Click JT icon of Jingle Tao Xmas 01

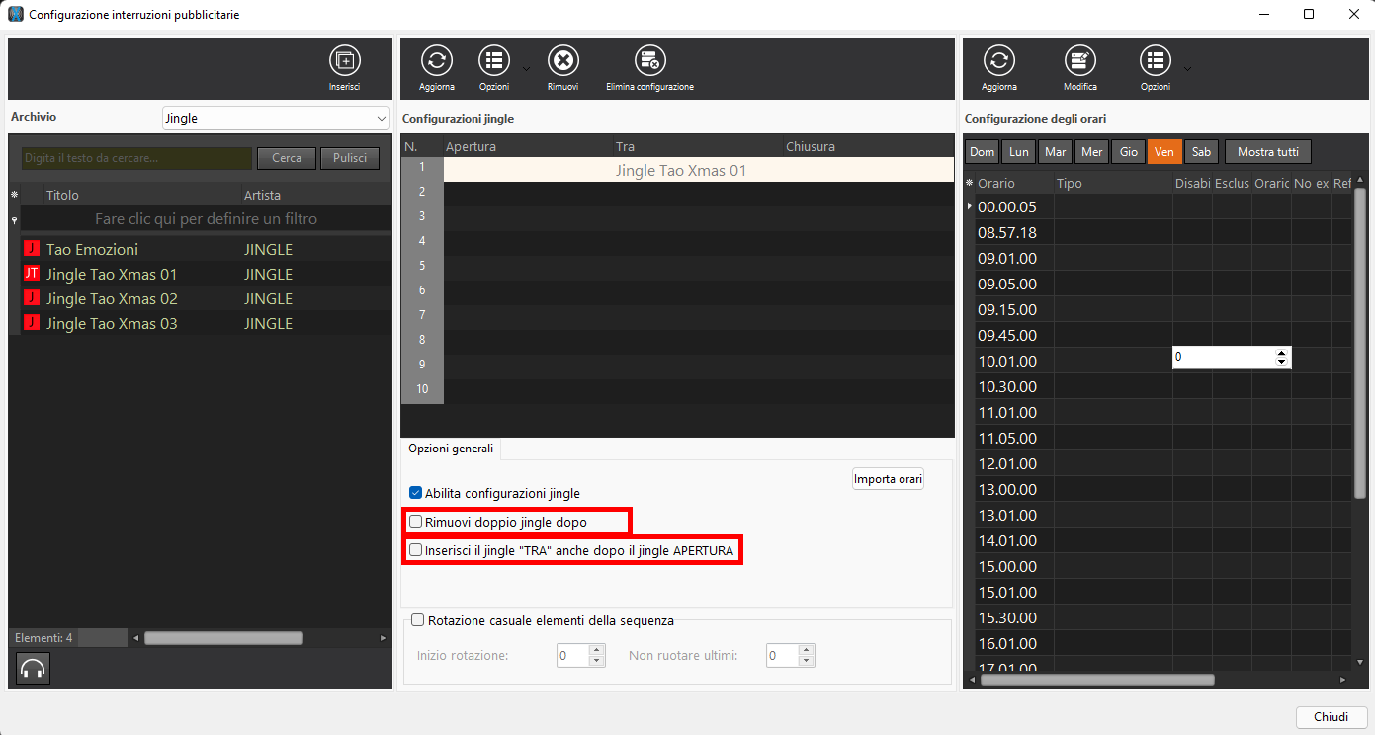click(x=31, y=274)
